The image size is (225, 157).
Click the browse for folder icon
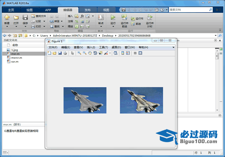[20, 35]
